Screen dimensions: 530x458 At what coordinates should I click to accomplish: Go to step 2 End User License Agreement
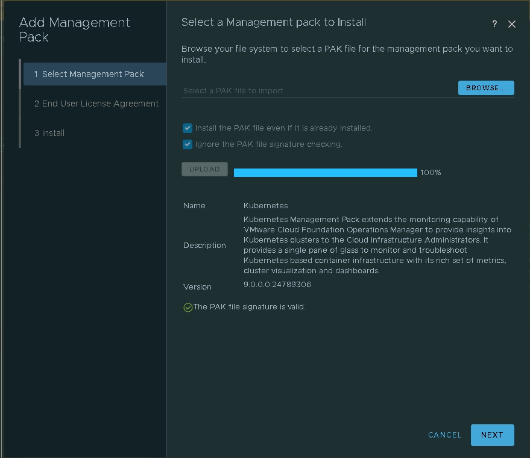96,104
